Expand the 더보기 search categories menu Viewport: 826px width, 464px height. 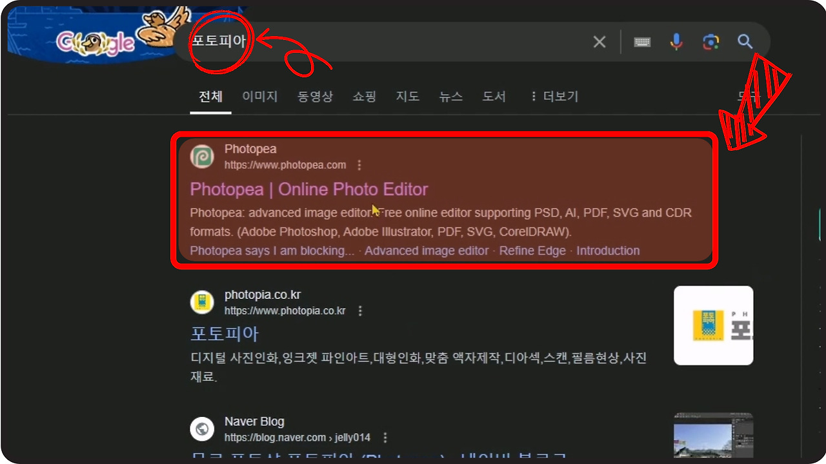pos(554,97)
